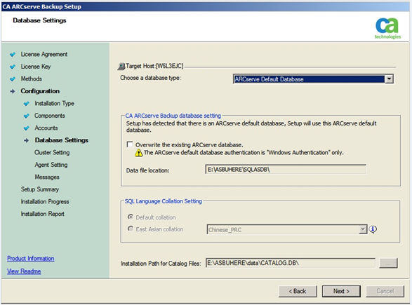Viewport: 412px width, 305px height.
Task: Click the CA ARCserve Backup Setup title bar
Action: (x=206, y=6)
